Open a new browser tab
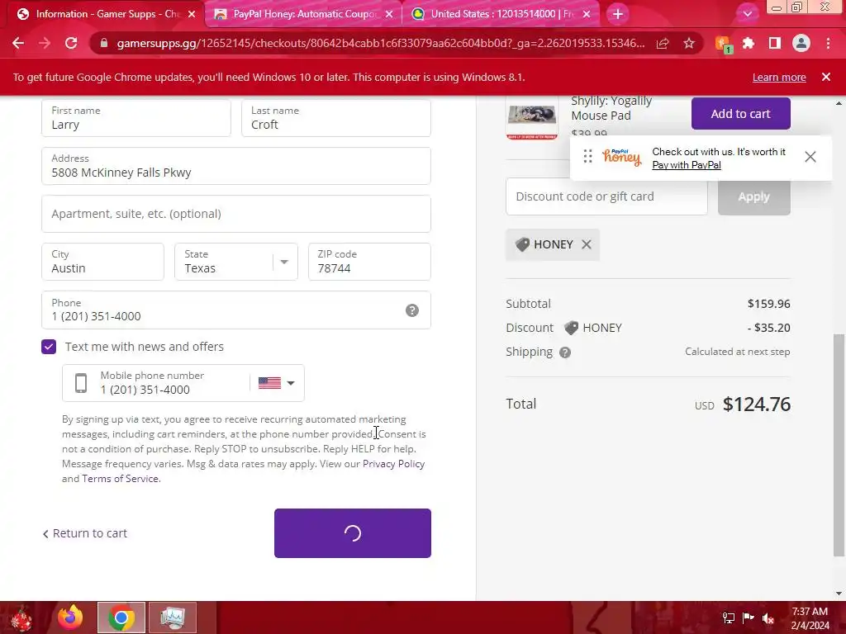The width and height of the screenshot is (846, 634). click(x=618, y=14)
